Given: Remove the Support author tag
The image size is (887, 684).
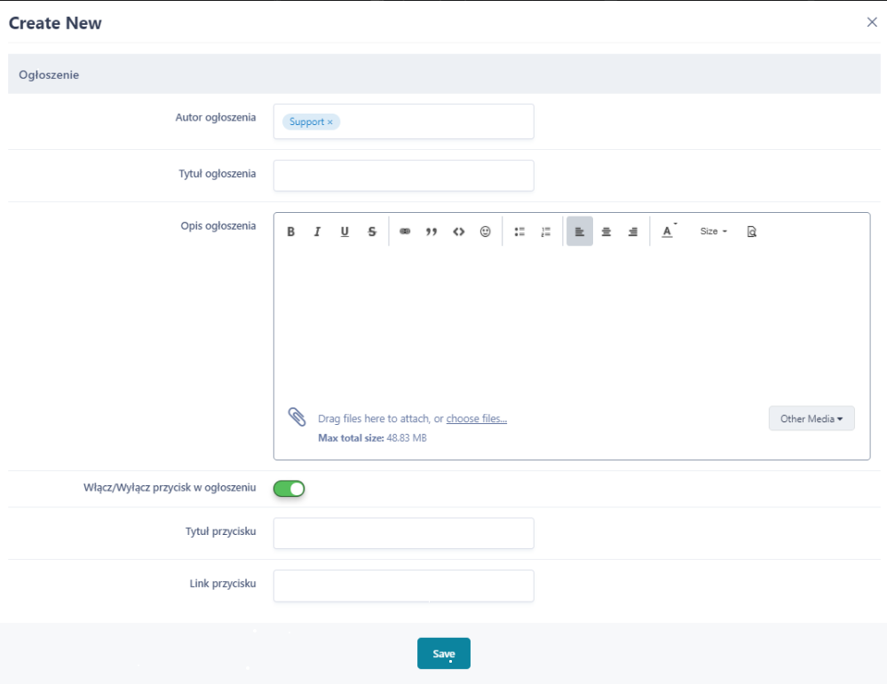Looking at the screenshot, I should coord(329,122).
